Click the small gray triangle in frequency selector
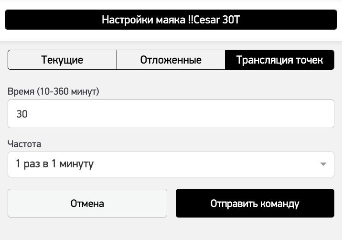 [323, 164]
